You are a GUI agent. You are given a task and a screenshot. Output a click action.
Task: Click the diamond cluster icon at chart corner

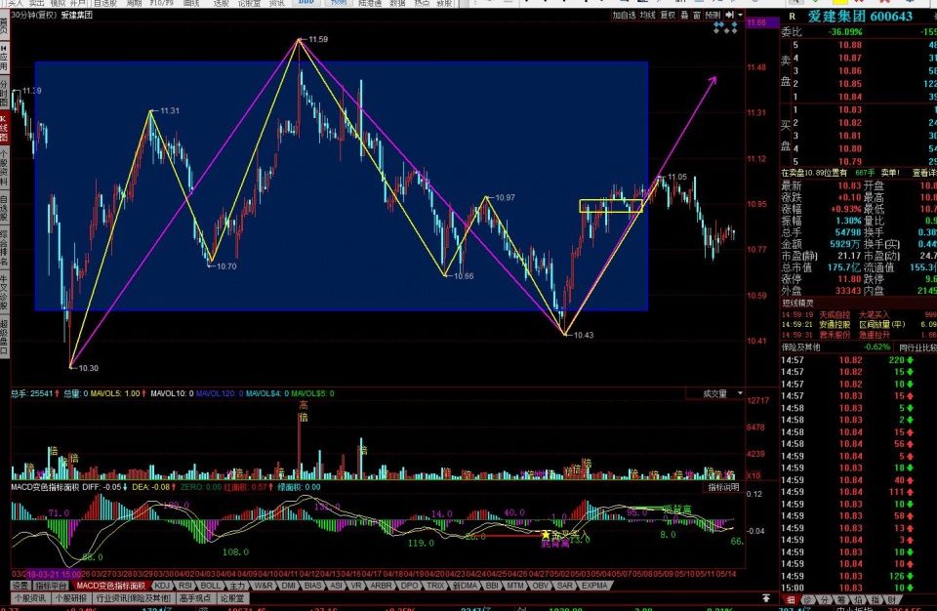[x=725, y=30]
